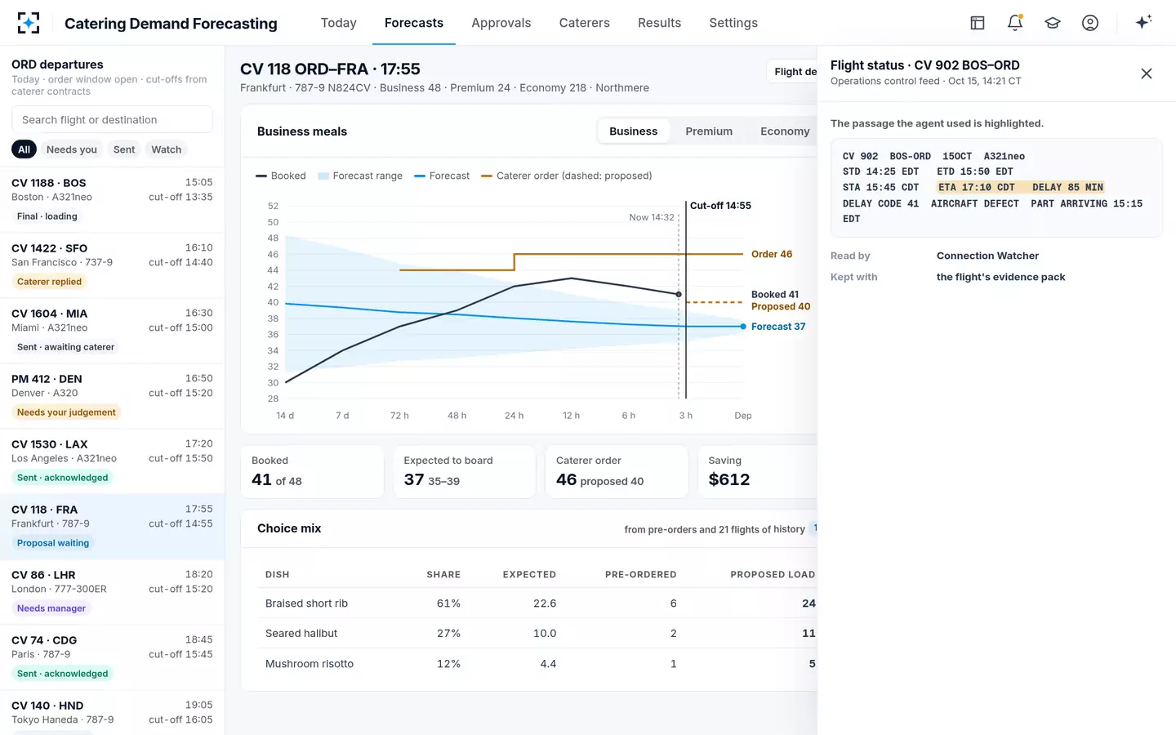Open the notifications bell
Image resolution: width=1176 pixels, height=735 pixels.
coord(1015,23)
